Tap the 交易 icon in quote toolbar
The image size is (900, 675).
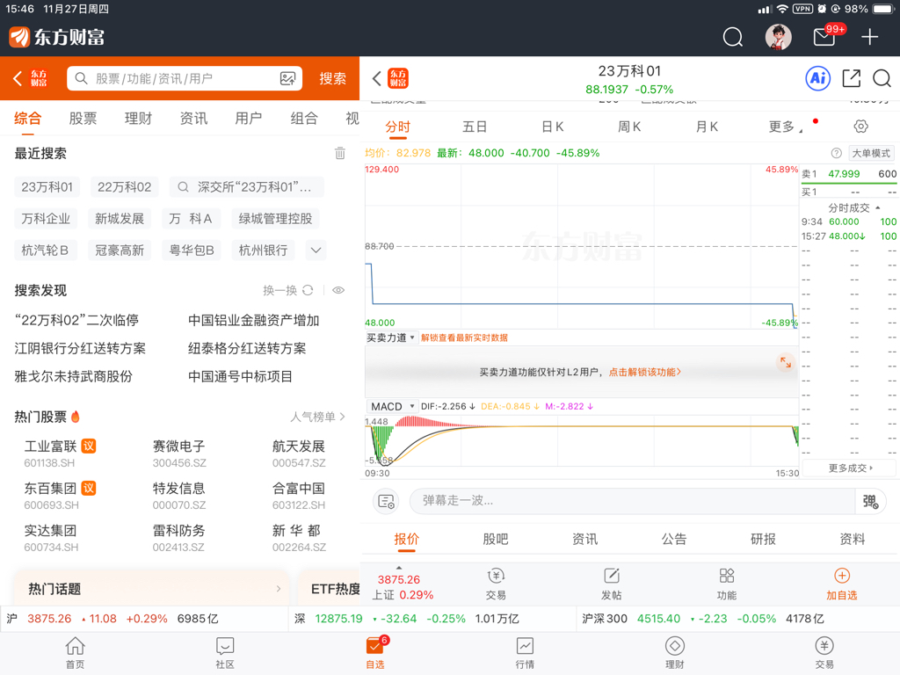pyautogui.click(x=496, y=584)
